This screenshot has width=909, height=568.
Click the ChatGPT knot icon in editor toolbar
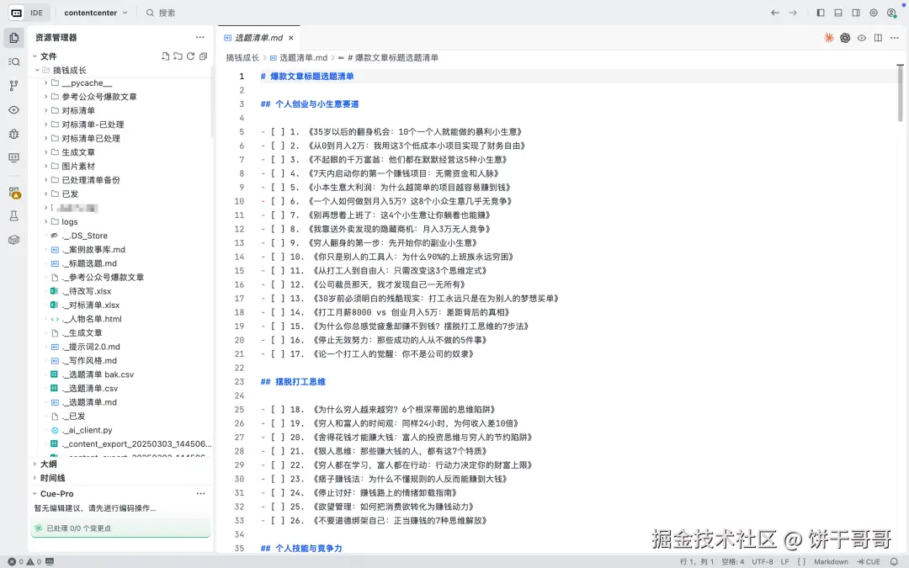(845, 38)
